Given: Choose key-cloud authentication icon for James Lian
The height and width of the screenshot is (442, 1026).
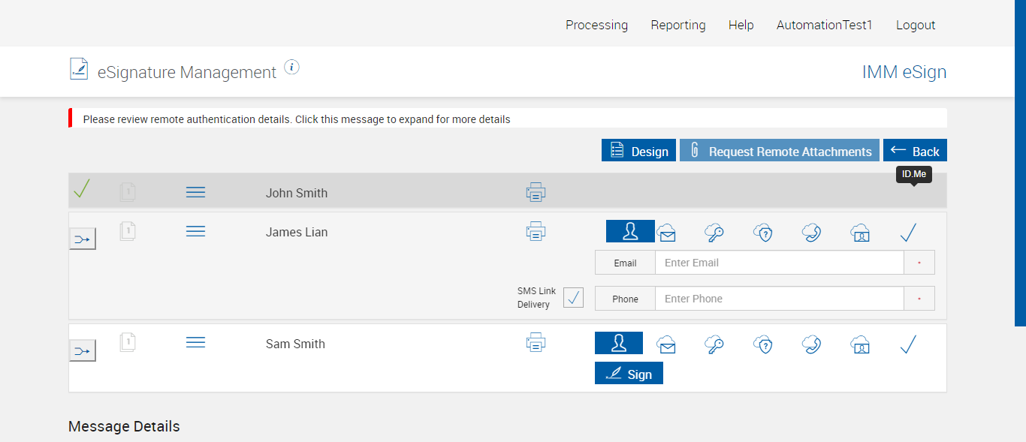Looking at the screenshot, I should (714, 233).
